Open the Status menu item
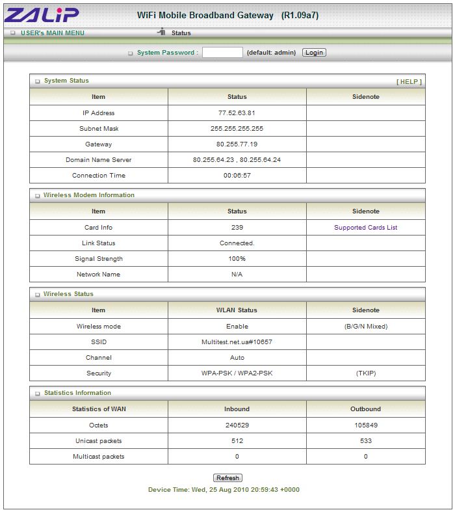This screenshot has width=455, height=512. click(x=181, y=33)
